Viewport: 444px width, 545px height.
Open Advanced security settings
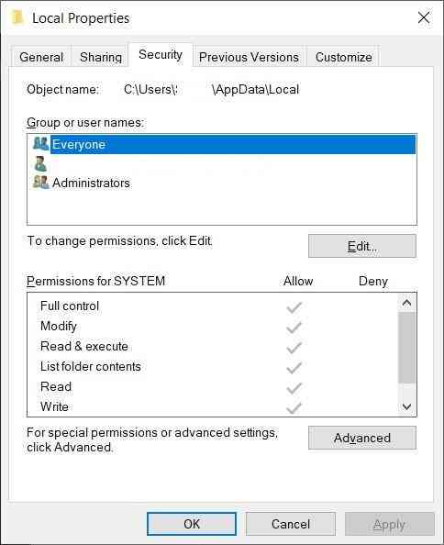click(362, 438)
